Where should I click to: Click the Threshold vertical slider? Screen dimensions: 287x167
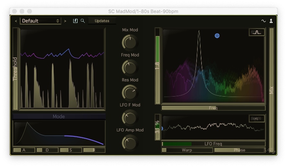click(x=15, y=69)
